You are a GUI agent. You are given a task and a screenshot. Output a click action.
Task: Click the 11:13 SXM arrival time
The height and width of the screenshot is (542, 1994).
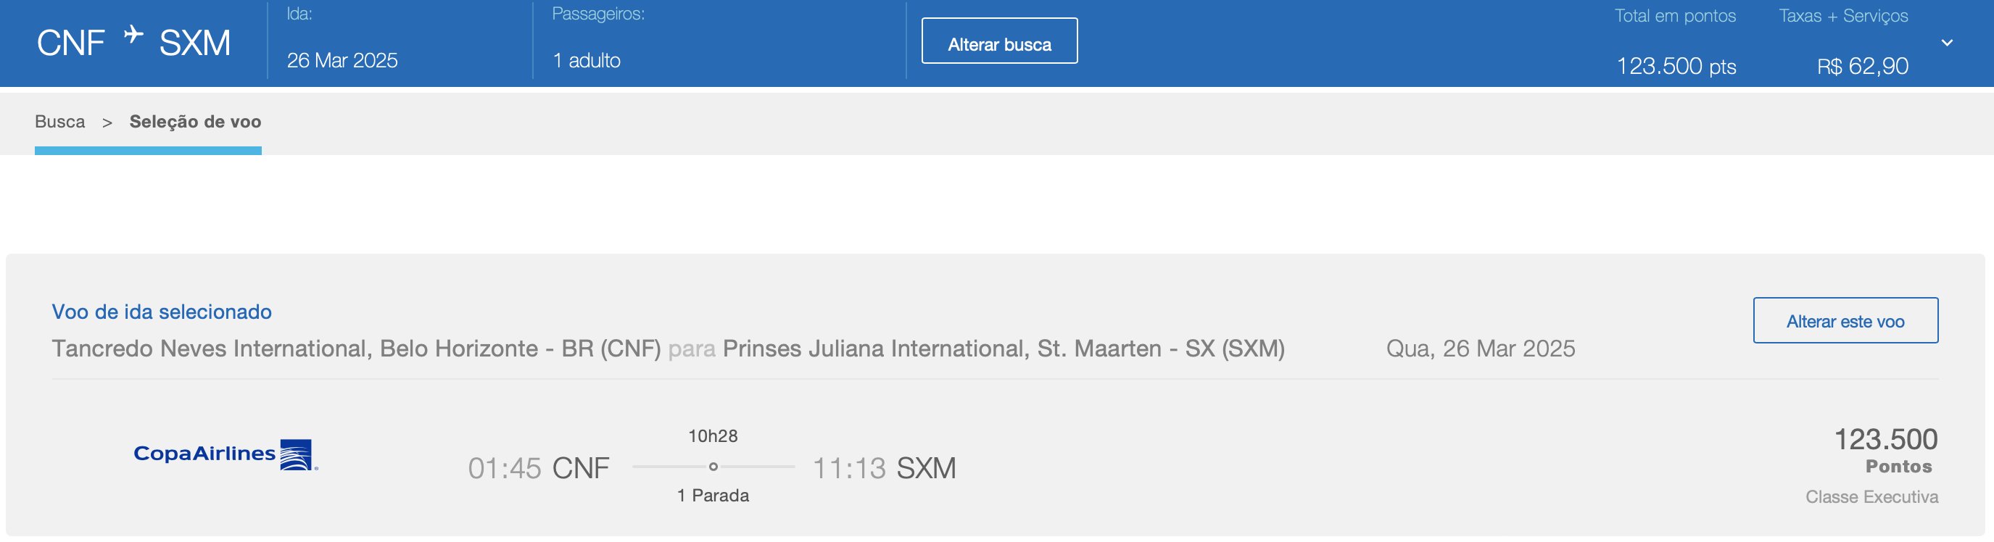(x=884, y=469)
